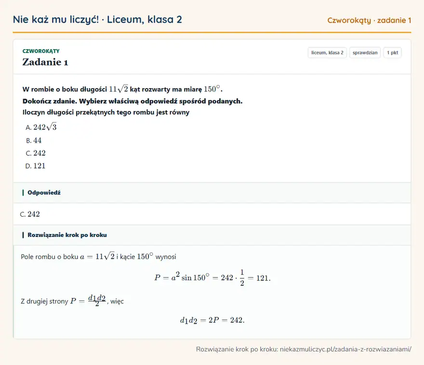
Task: Click 'Rozwiązanie krok po kroku' section header
Action: point(212,235)
